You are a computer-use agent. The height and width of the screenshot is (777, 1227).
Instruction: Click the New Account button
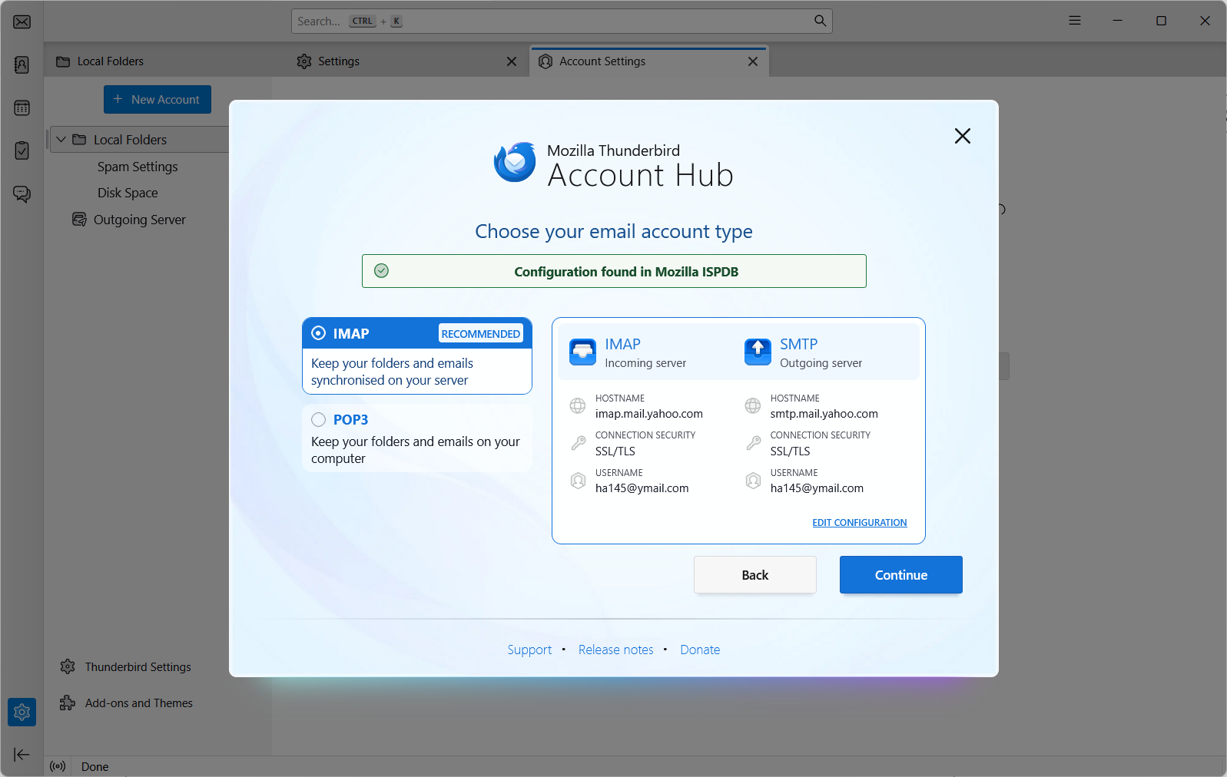(158, 100)
